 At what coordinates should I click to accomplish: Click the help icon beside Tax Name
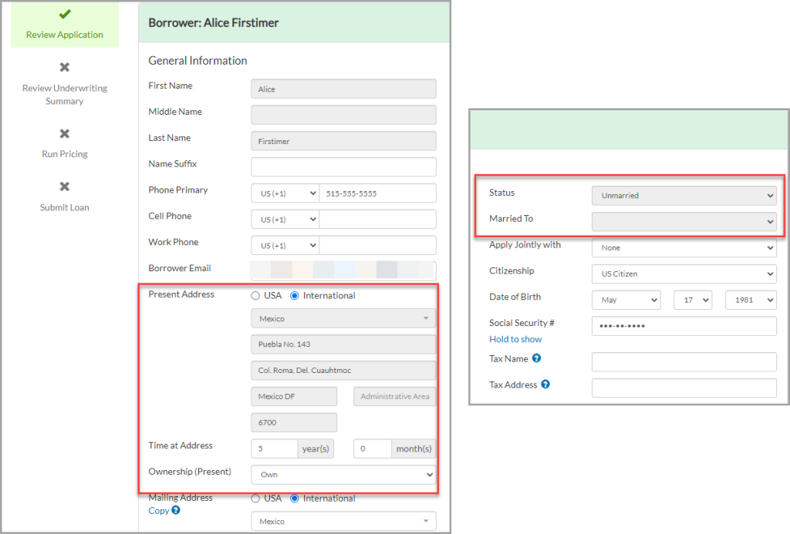tap(537, 358)
